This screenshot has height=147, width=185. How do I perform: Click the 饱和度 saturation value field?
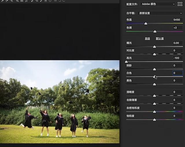coord(177,116)
